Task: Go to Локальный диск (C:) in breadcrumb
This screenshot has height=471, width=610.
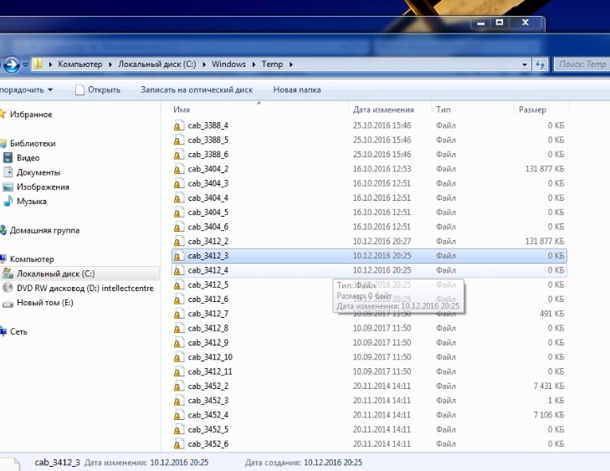Action: pyautogui.click(x=157, y=64)
